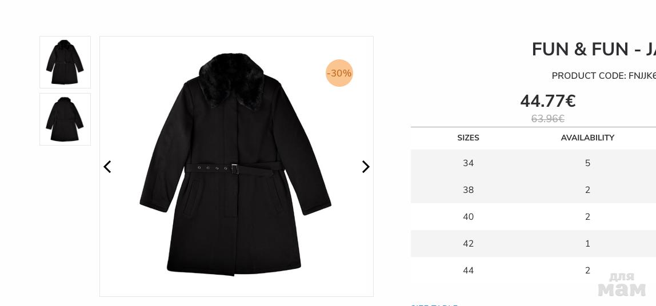Select size 44 row
The width and height of the screenshot is (656, 306).
[x=533, y=270]
